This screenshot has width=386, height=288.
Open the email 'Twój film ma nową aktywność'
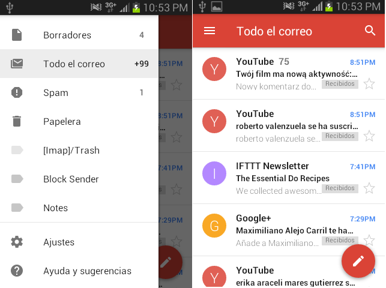point(289,74)
